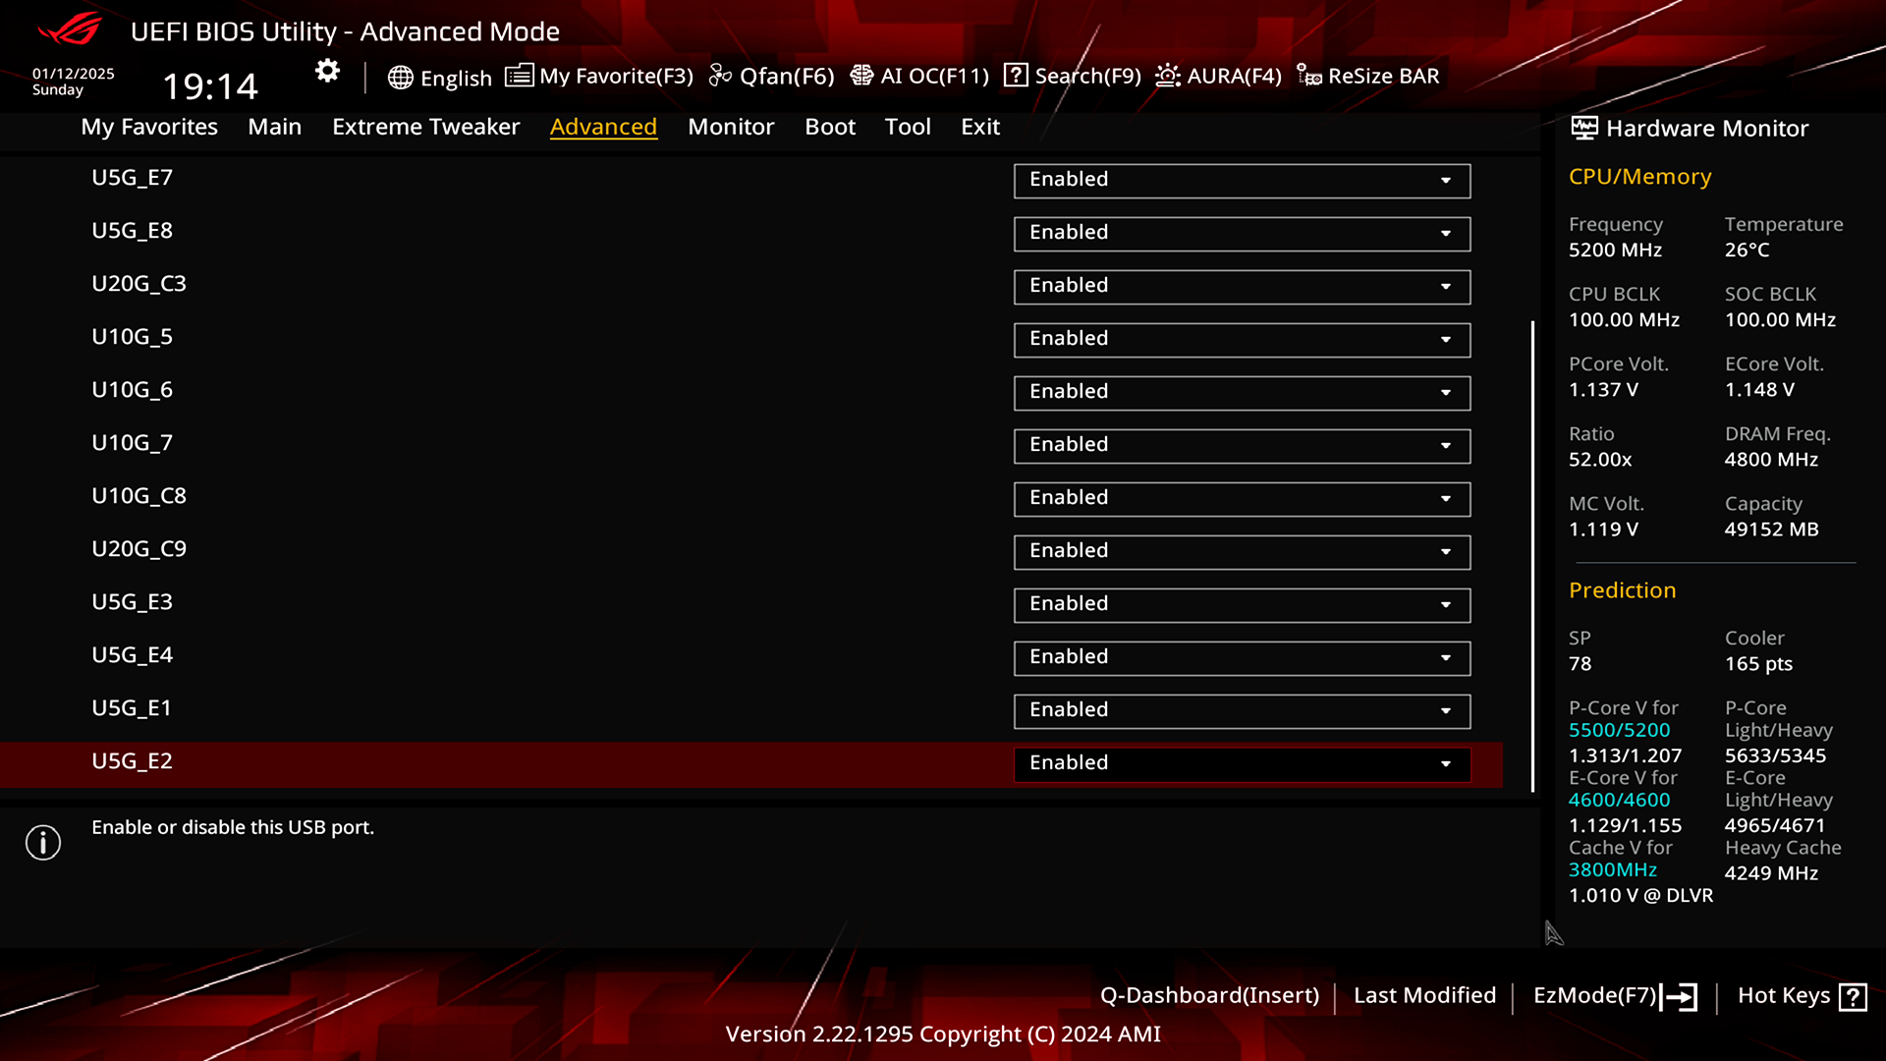Open U20G_C9 port status dropdown
Screen dimensions: 1886x1061
tap(1447, 550)
